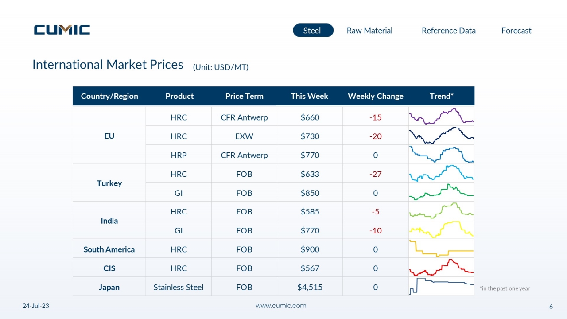Screen dimensions: 567x319
Task: Click the red CIS HRC trend sparkline
Action: [x=442, y=268]
